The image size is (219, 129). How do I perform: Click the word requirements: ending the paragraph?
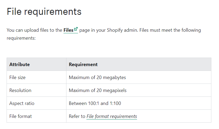click(21, 38)
